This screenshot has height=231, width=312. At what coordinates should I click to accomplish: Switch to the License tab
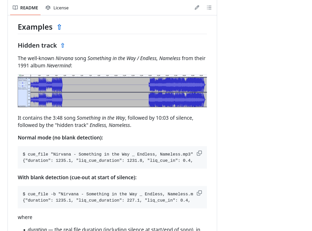click(57, 8)
